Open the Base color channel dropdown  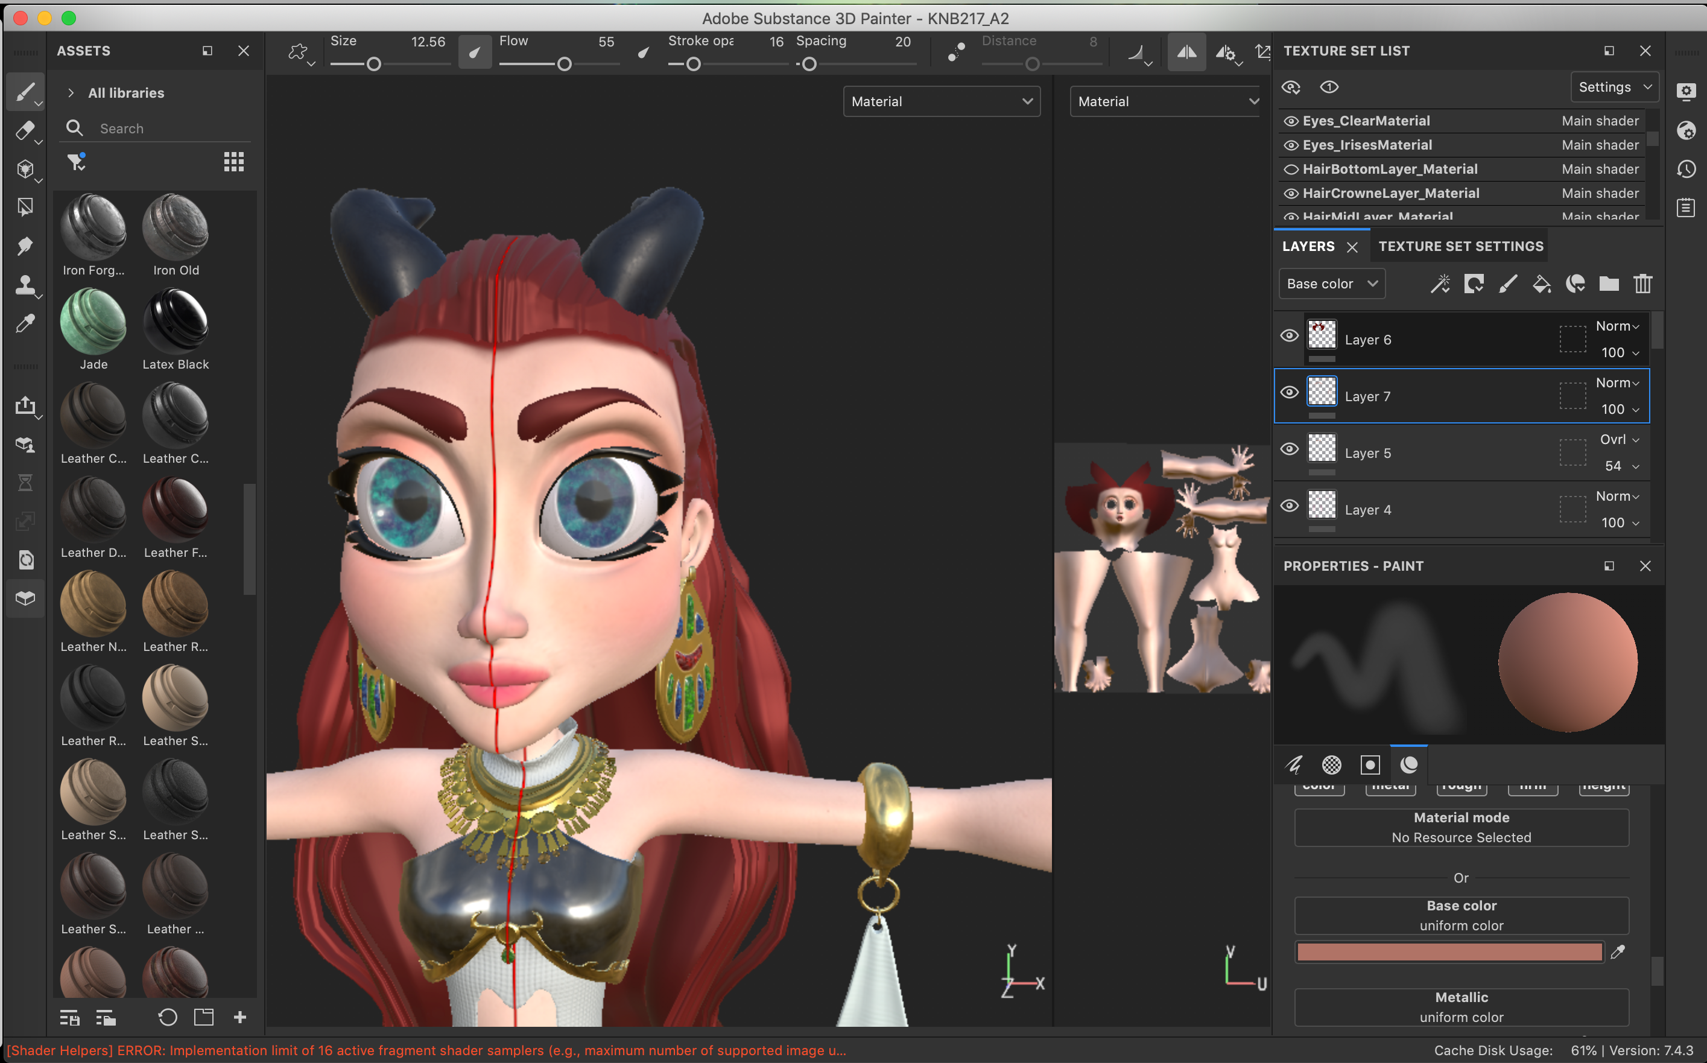1331,284
